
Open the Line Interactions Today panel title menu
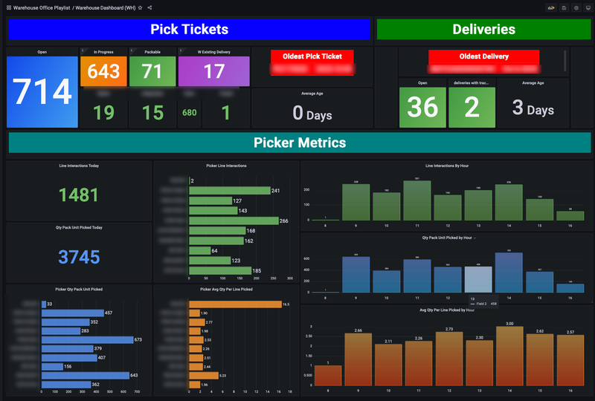click(79, 166)
